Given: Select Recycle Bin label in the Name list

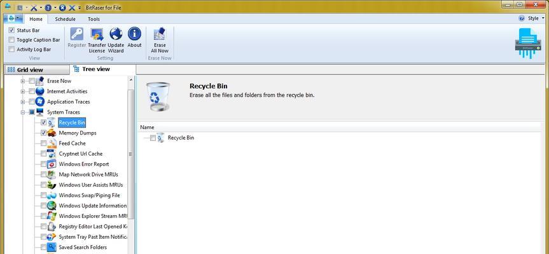Looking at the screenshot, I should 181,138.
